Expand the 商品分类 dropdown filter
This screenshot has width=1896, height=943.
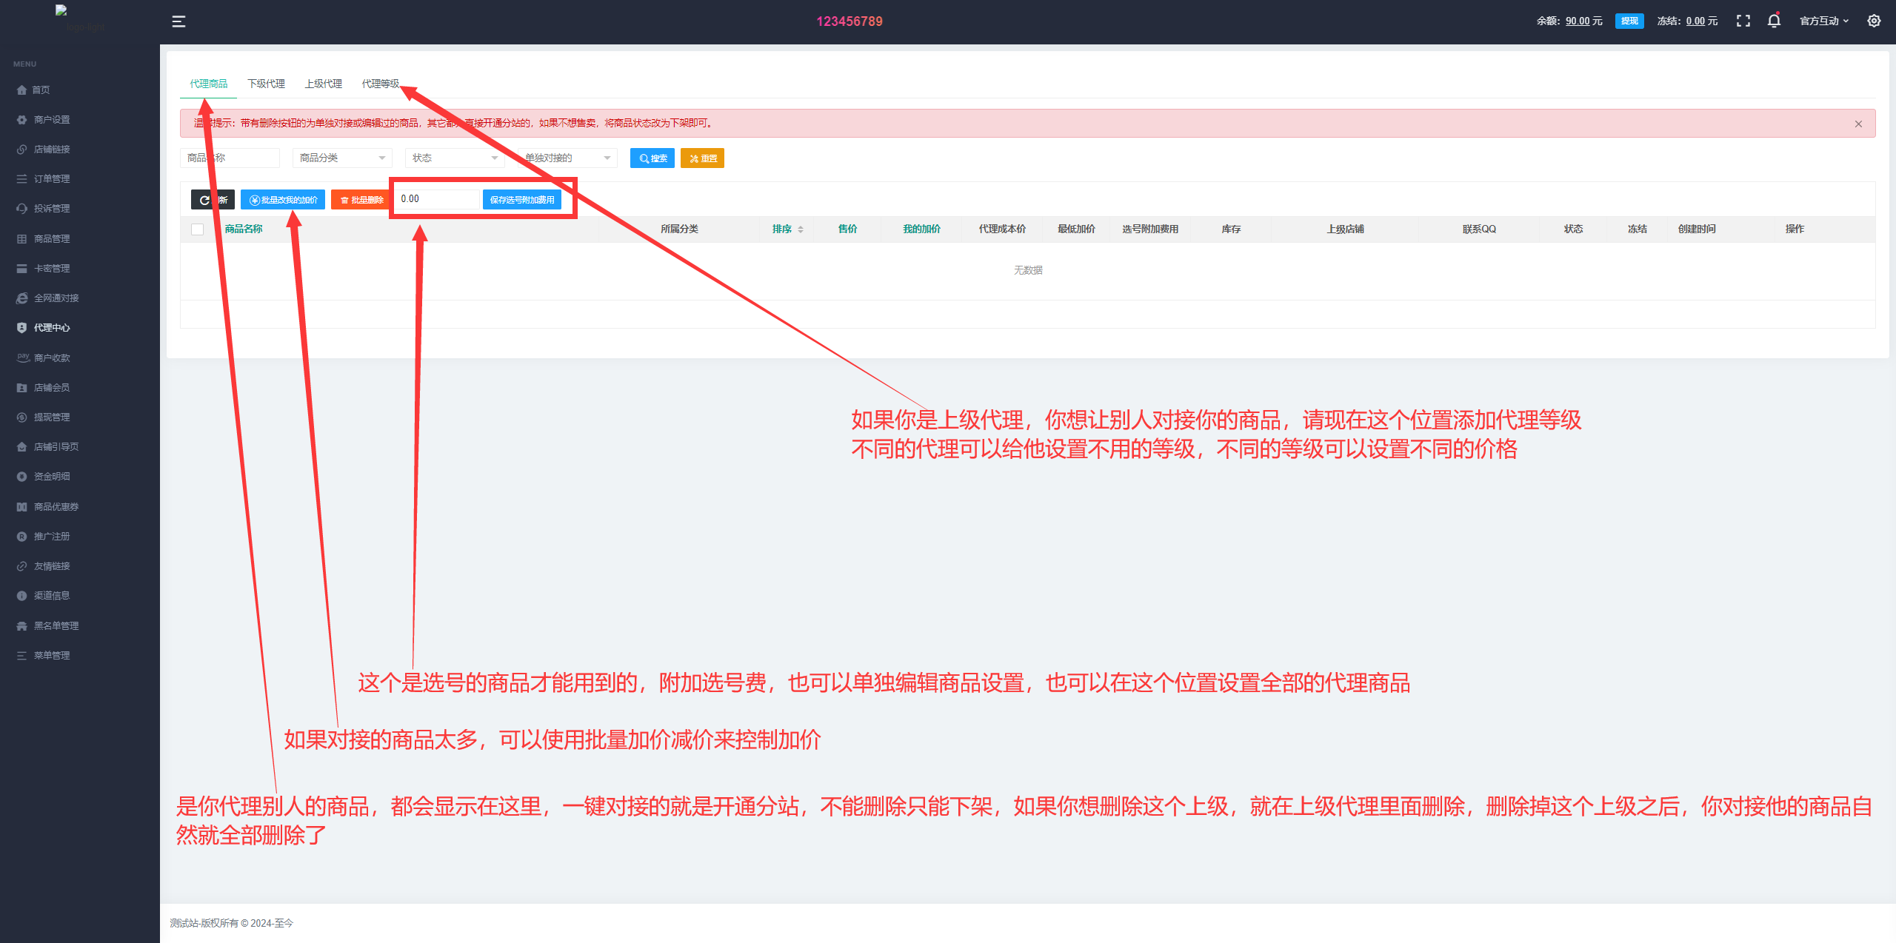(341, 158)
